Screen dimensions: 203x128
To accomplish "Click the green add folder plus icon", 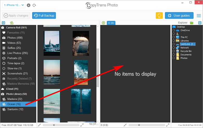I will (103, 23).
